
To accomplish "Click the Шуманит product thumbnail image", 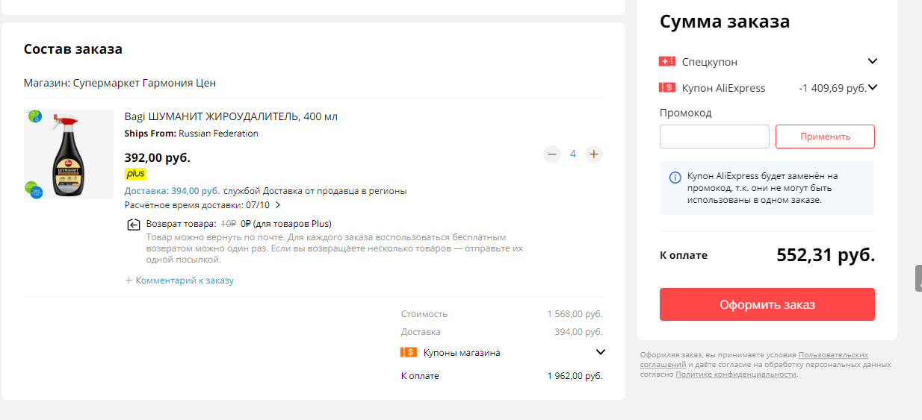I will coord(69,154).
